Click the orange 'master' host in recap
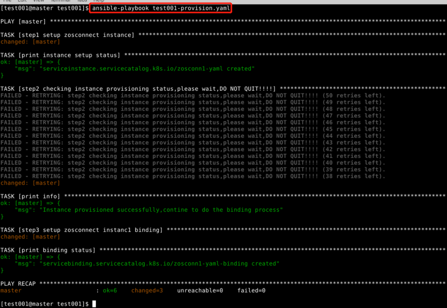The image size is (447, 308). (11, 290)
